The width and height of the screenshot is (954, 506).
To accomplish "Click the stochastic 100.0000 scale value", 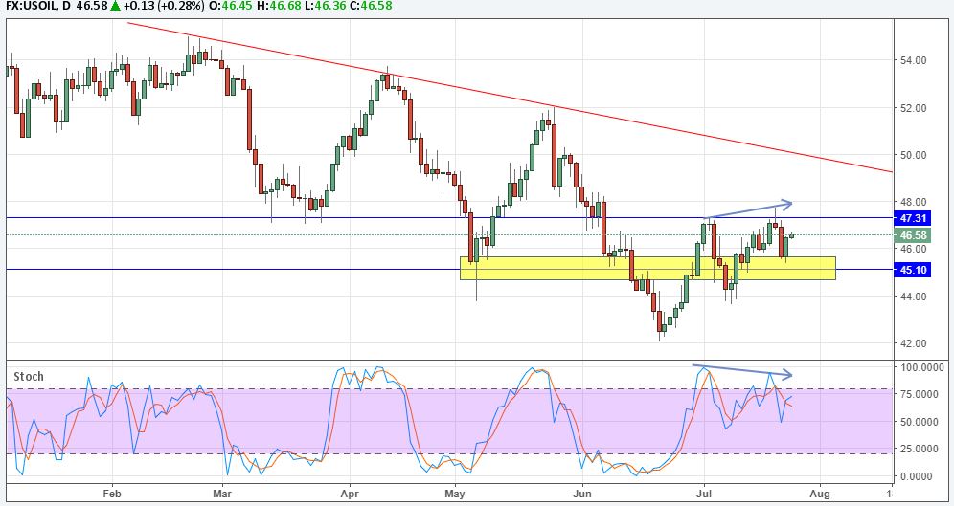I will pos(922,367).
